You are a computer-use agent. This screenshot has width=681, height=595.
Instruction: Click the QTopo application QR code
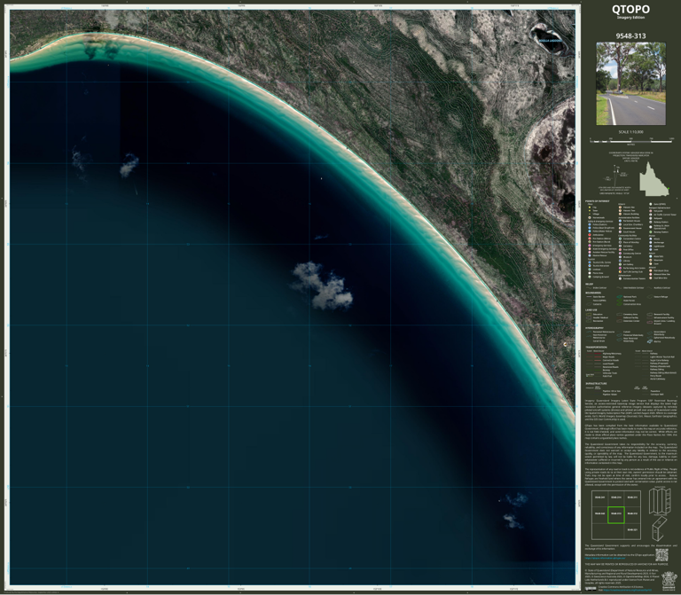tap(661, 555)
